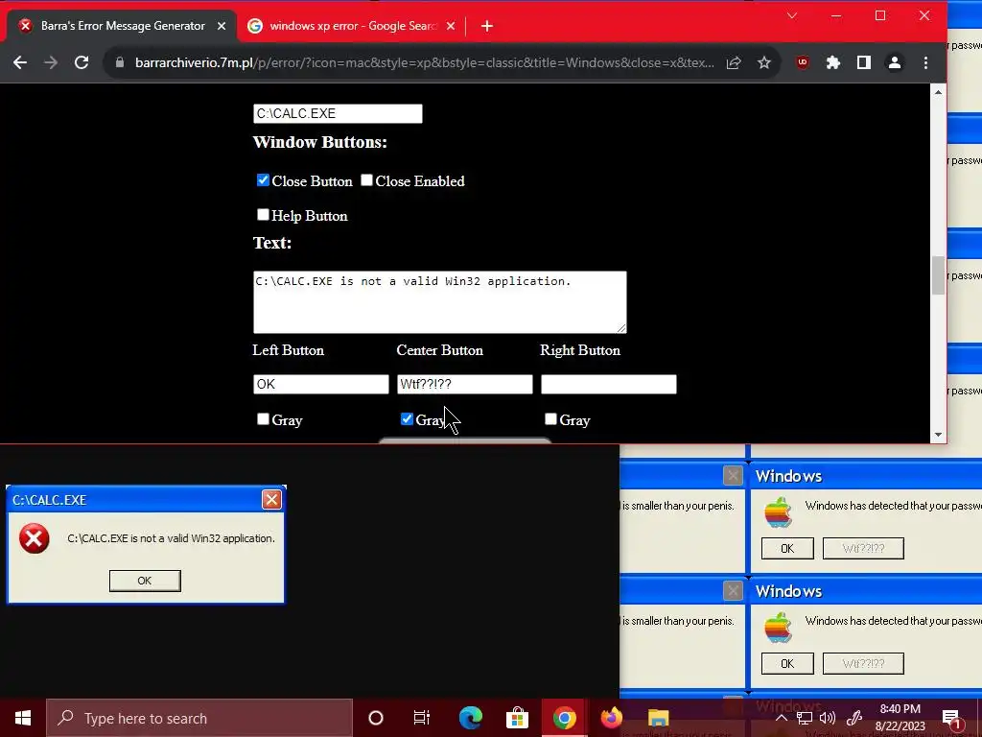Expand the system tray hidden icons chevron
Image resolution: width=982 pixels, height=737 pixels.
click(x=782, y=718)
